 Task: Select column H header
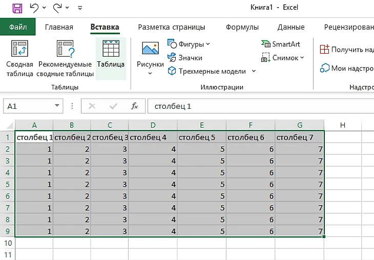(342, 125)
